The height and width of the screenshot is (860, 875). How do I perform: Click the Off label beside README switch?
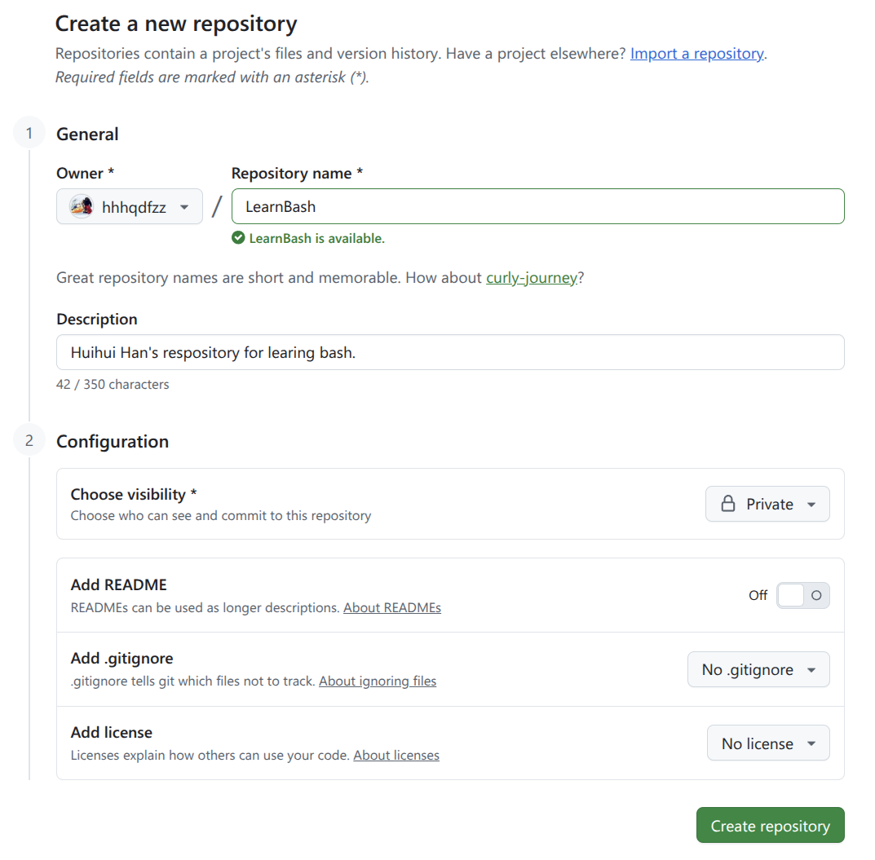(758, 595)
